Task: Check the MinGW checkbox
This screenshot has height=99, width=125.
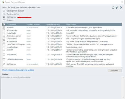Action: (x=4, y=50)
